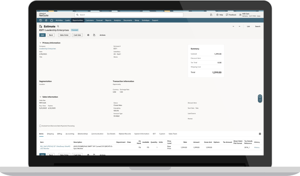Click the top Back button
Viewport: 300px width, 176px height.
51,35
